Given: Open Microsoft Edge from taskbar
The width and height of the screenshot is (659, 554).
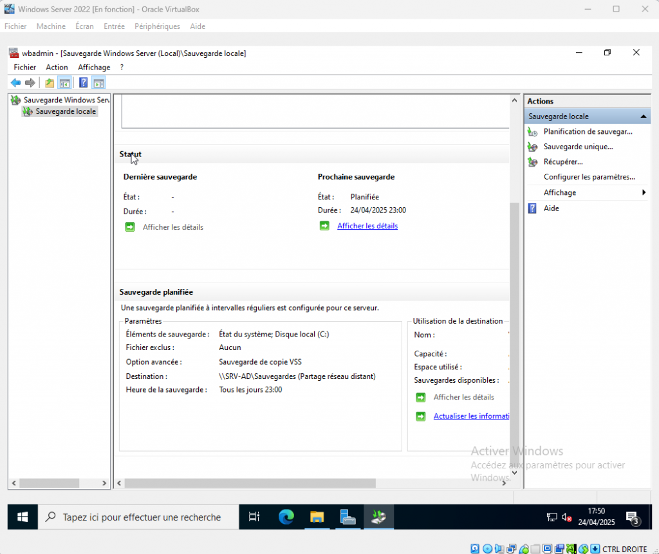Looking at the screenshot, I should 286,517.
